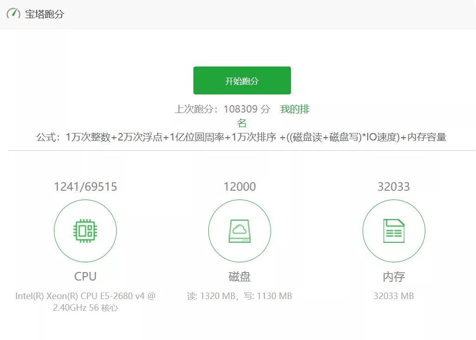Click the 内存 label under memory icon
The width and height of the screenshot is (476, 340).
coord(394,277)
